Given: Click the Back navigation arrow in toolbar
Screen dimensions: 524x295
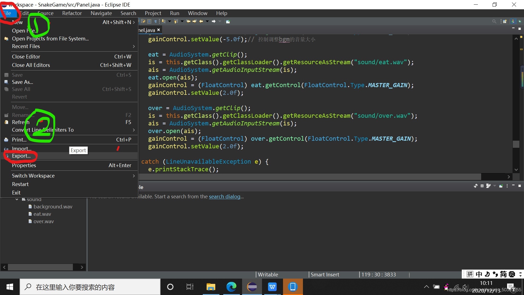Looking at the screenshot, I should [201, 21].
